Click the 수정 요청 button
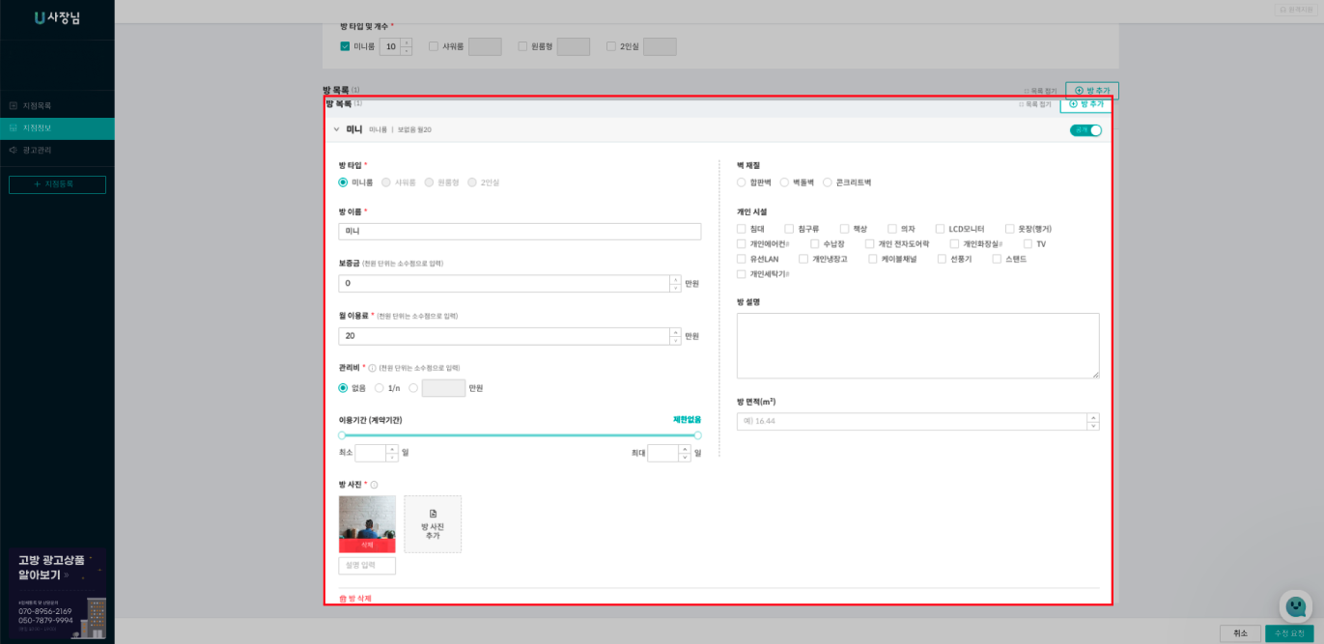1324x644 pixels. coord(1289,633)
